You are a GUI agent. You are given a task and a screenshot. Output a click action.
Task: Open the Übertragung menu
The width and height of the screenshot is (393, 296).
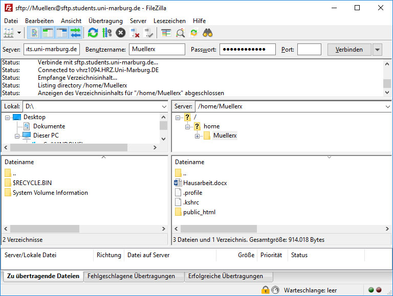(x=105, y=21)
